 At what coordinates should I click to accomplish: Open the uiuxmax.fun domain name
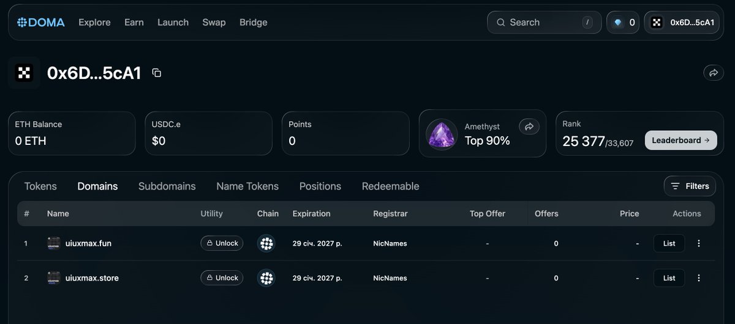(88, 243)
